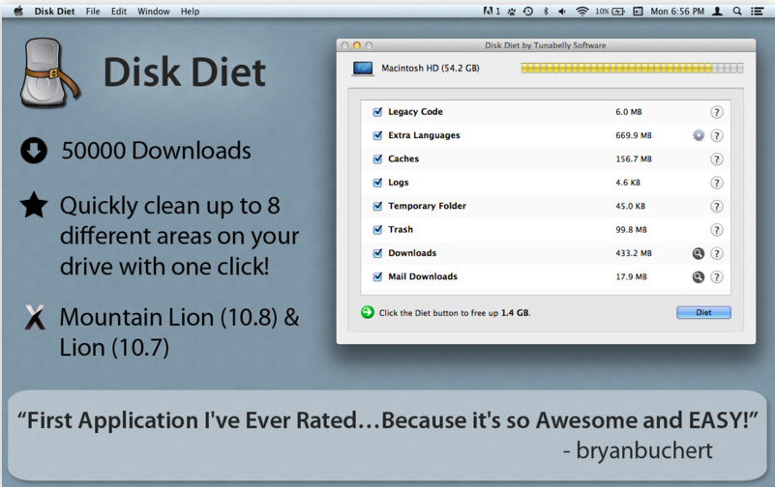
Task: Inspect Downloads with magnifier icon
Action: (x=698, y=253)
